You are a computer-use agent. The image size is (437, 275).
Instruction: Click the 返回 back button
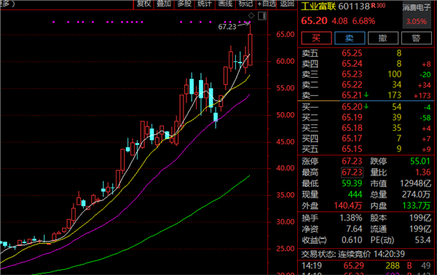[x=287, y=4]
